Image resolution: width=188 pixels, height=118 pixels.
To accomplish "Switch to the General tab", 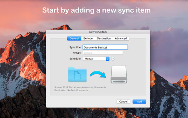I will (74, 38).
